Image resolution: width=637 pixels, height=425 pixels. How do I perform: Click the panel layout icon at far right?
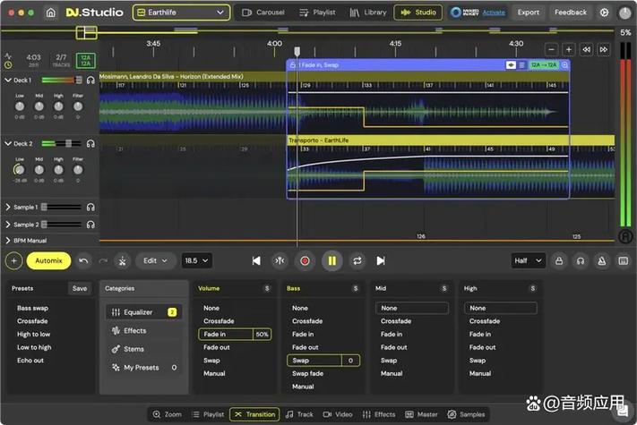(624, 260)
